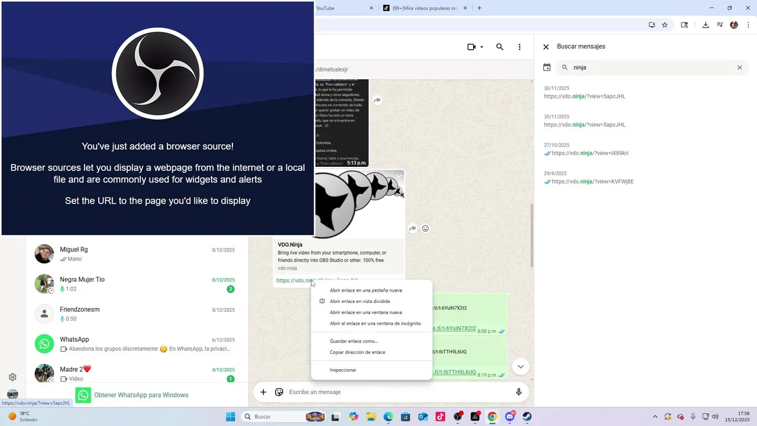Open Chrome three-dot menu

pos(748,25)
